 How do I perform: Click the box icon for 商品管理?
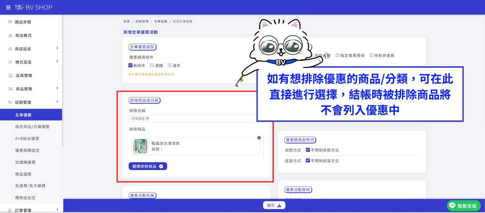coord(10,89)
